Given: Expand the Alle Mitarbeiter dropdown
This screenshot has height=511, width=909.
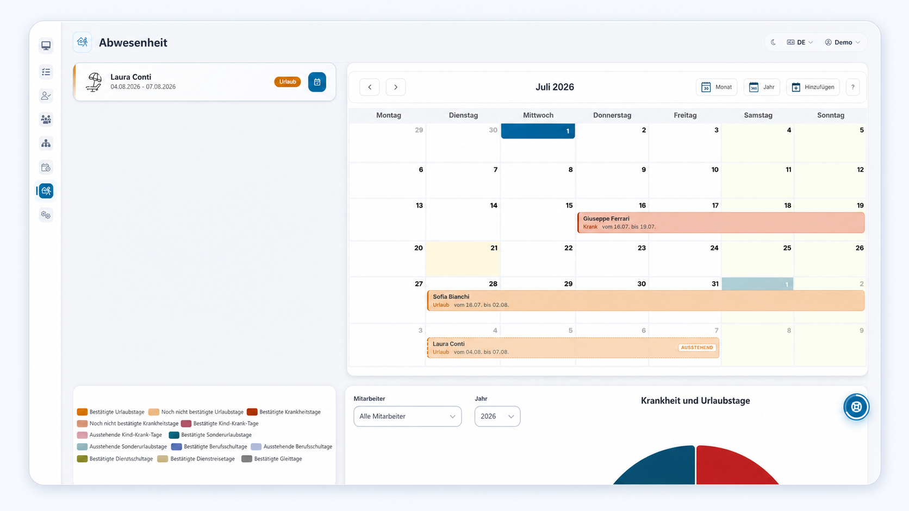Looking at the screenshot, I should [407, 417].
